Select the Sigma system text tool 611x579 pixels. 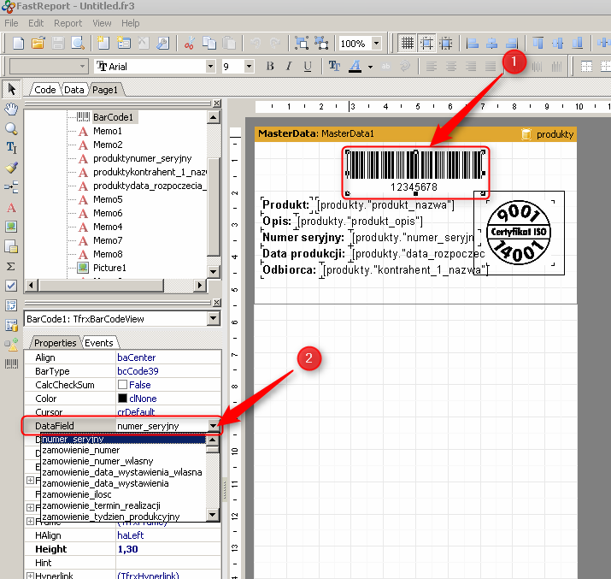(x=11, y=266)
